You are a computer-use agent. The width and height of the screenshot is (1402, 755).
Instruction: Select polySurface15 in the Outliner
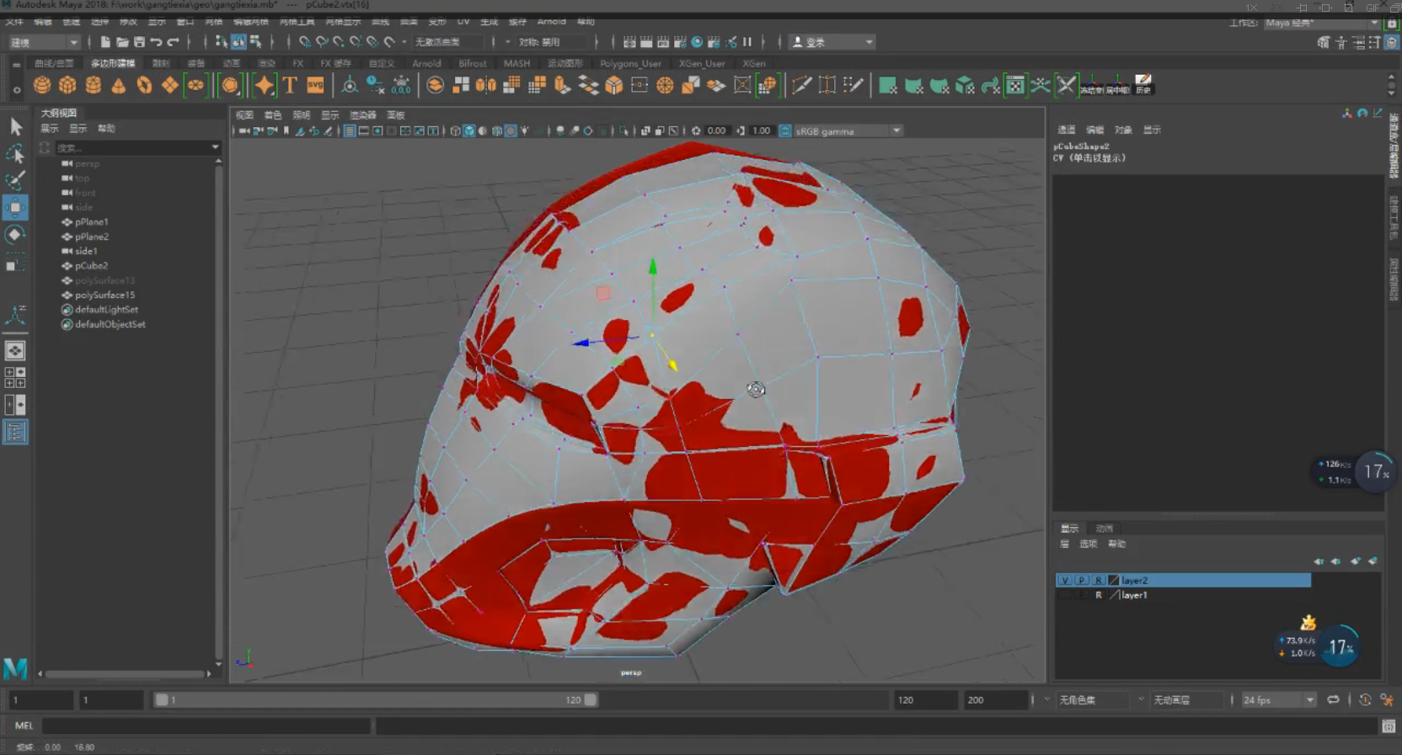(104, 295)
